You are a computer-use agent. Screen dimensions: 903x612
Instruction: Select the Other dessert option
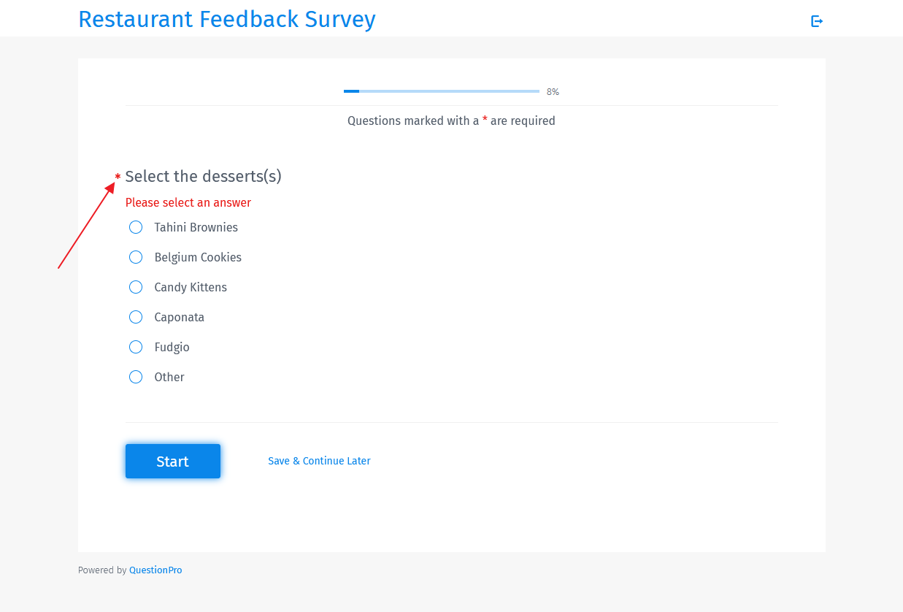tap(136, 377)
